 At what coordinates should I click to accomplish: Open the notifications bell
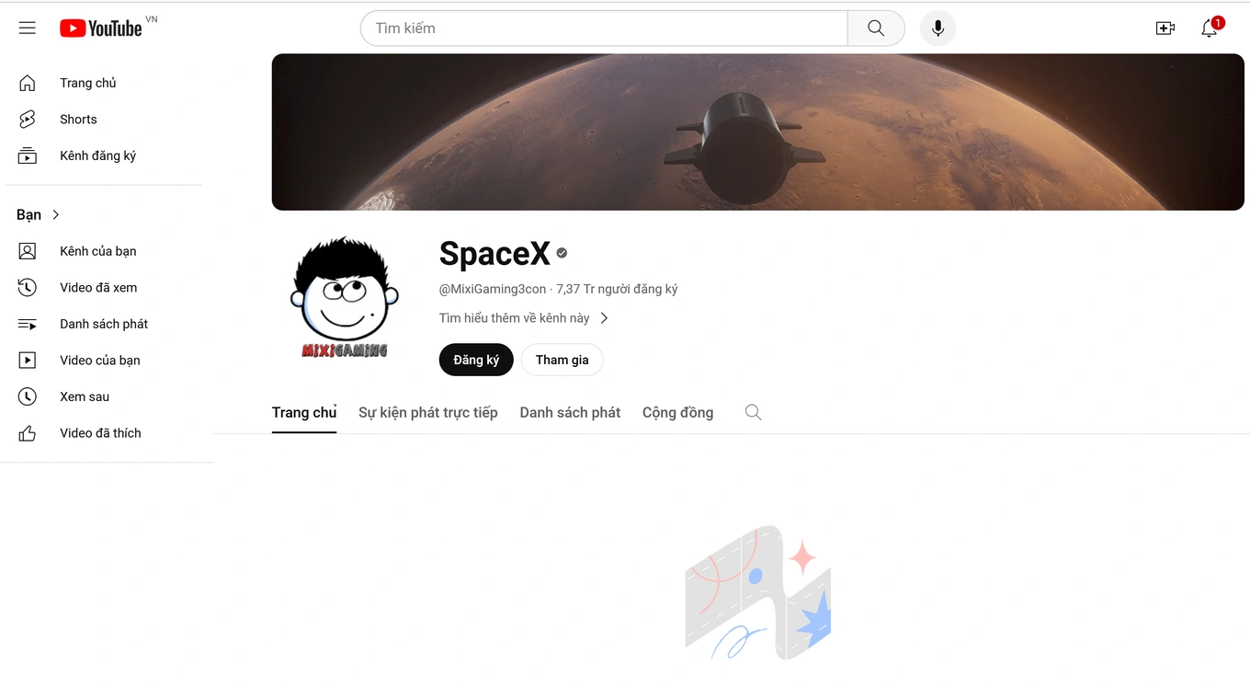point(1210,29)
